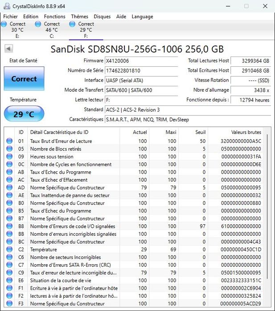Click status orb for ID B8 row
The image size is (275, 311).
(9, 226)
